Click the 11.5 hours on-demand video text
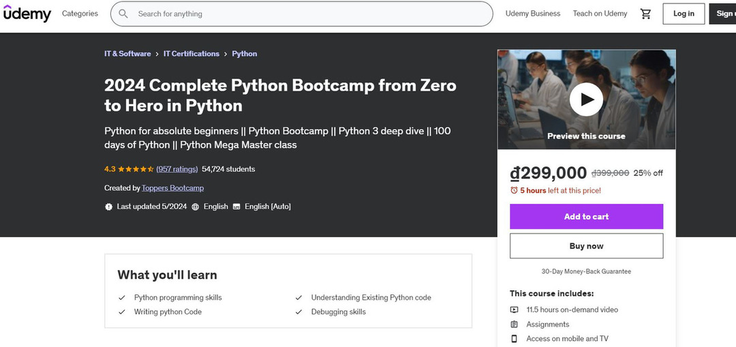 (x=572, y=310)
